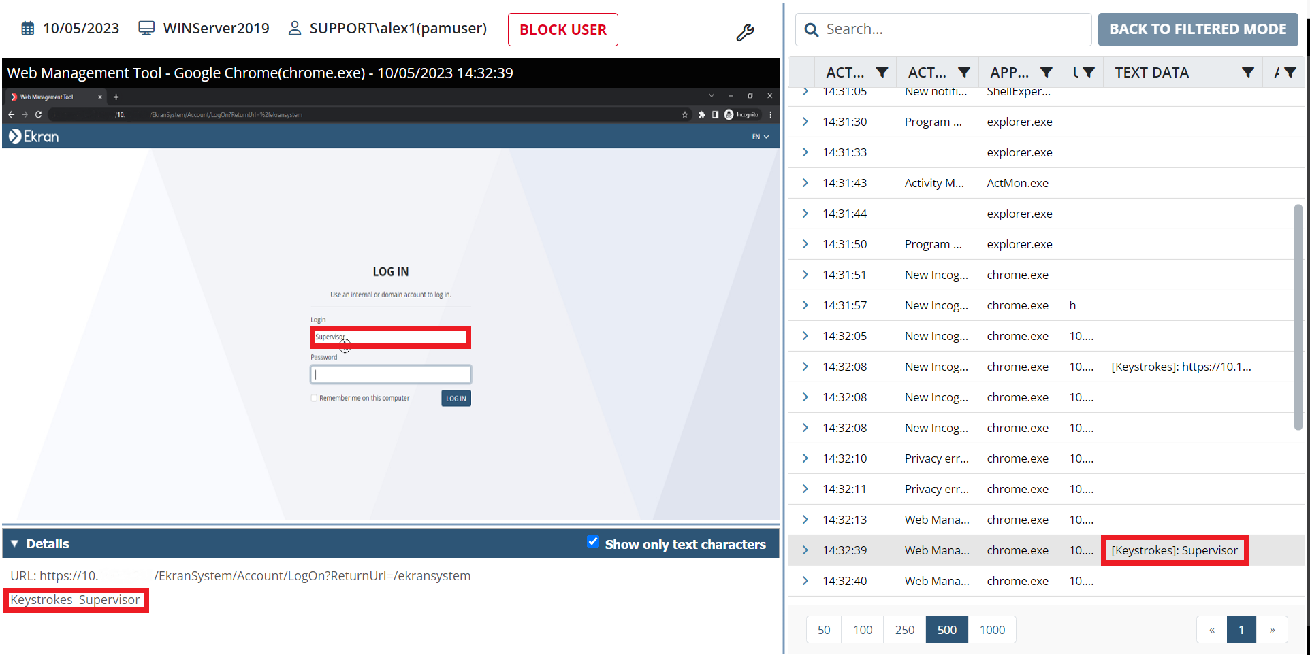Click Keystrokes Supervisor text in Details

(75, 600)
